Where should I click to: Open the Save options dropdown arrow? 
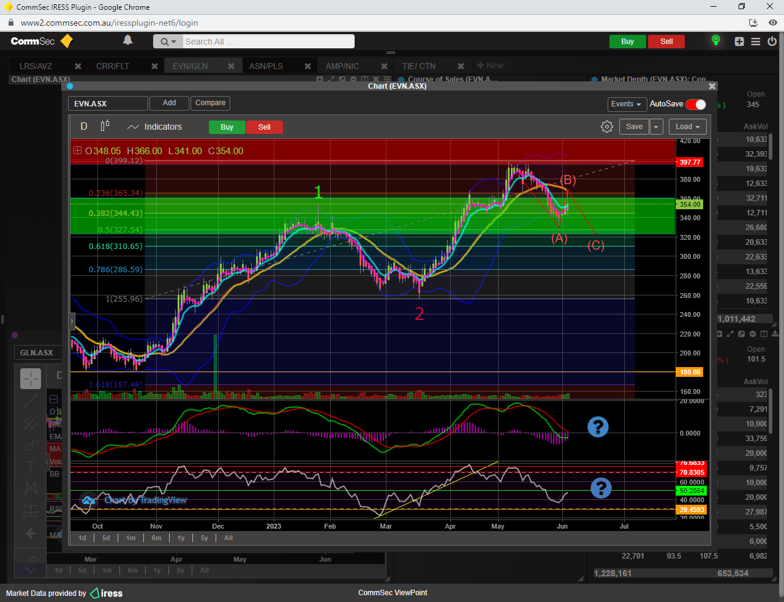(656, 127)
